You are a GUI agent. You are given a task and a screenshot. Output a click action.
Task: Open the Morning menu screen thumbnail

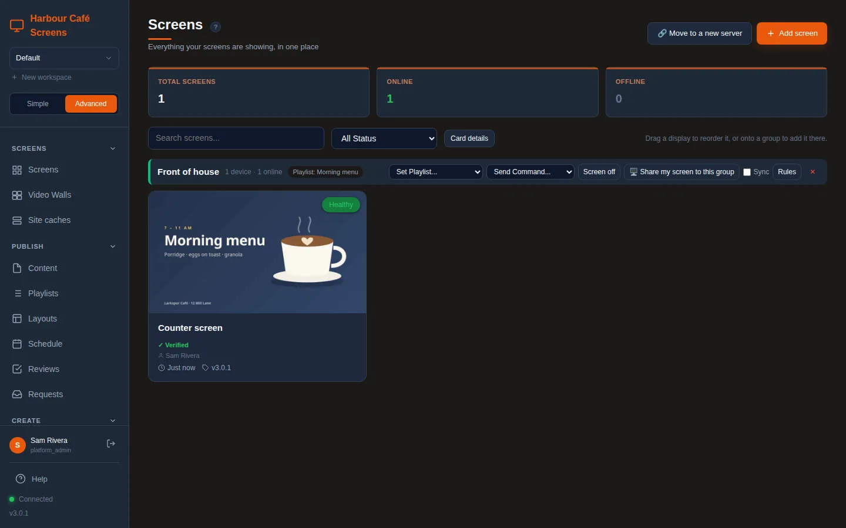(257, 252)
